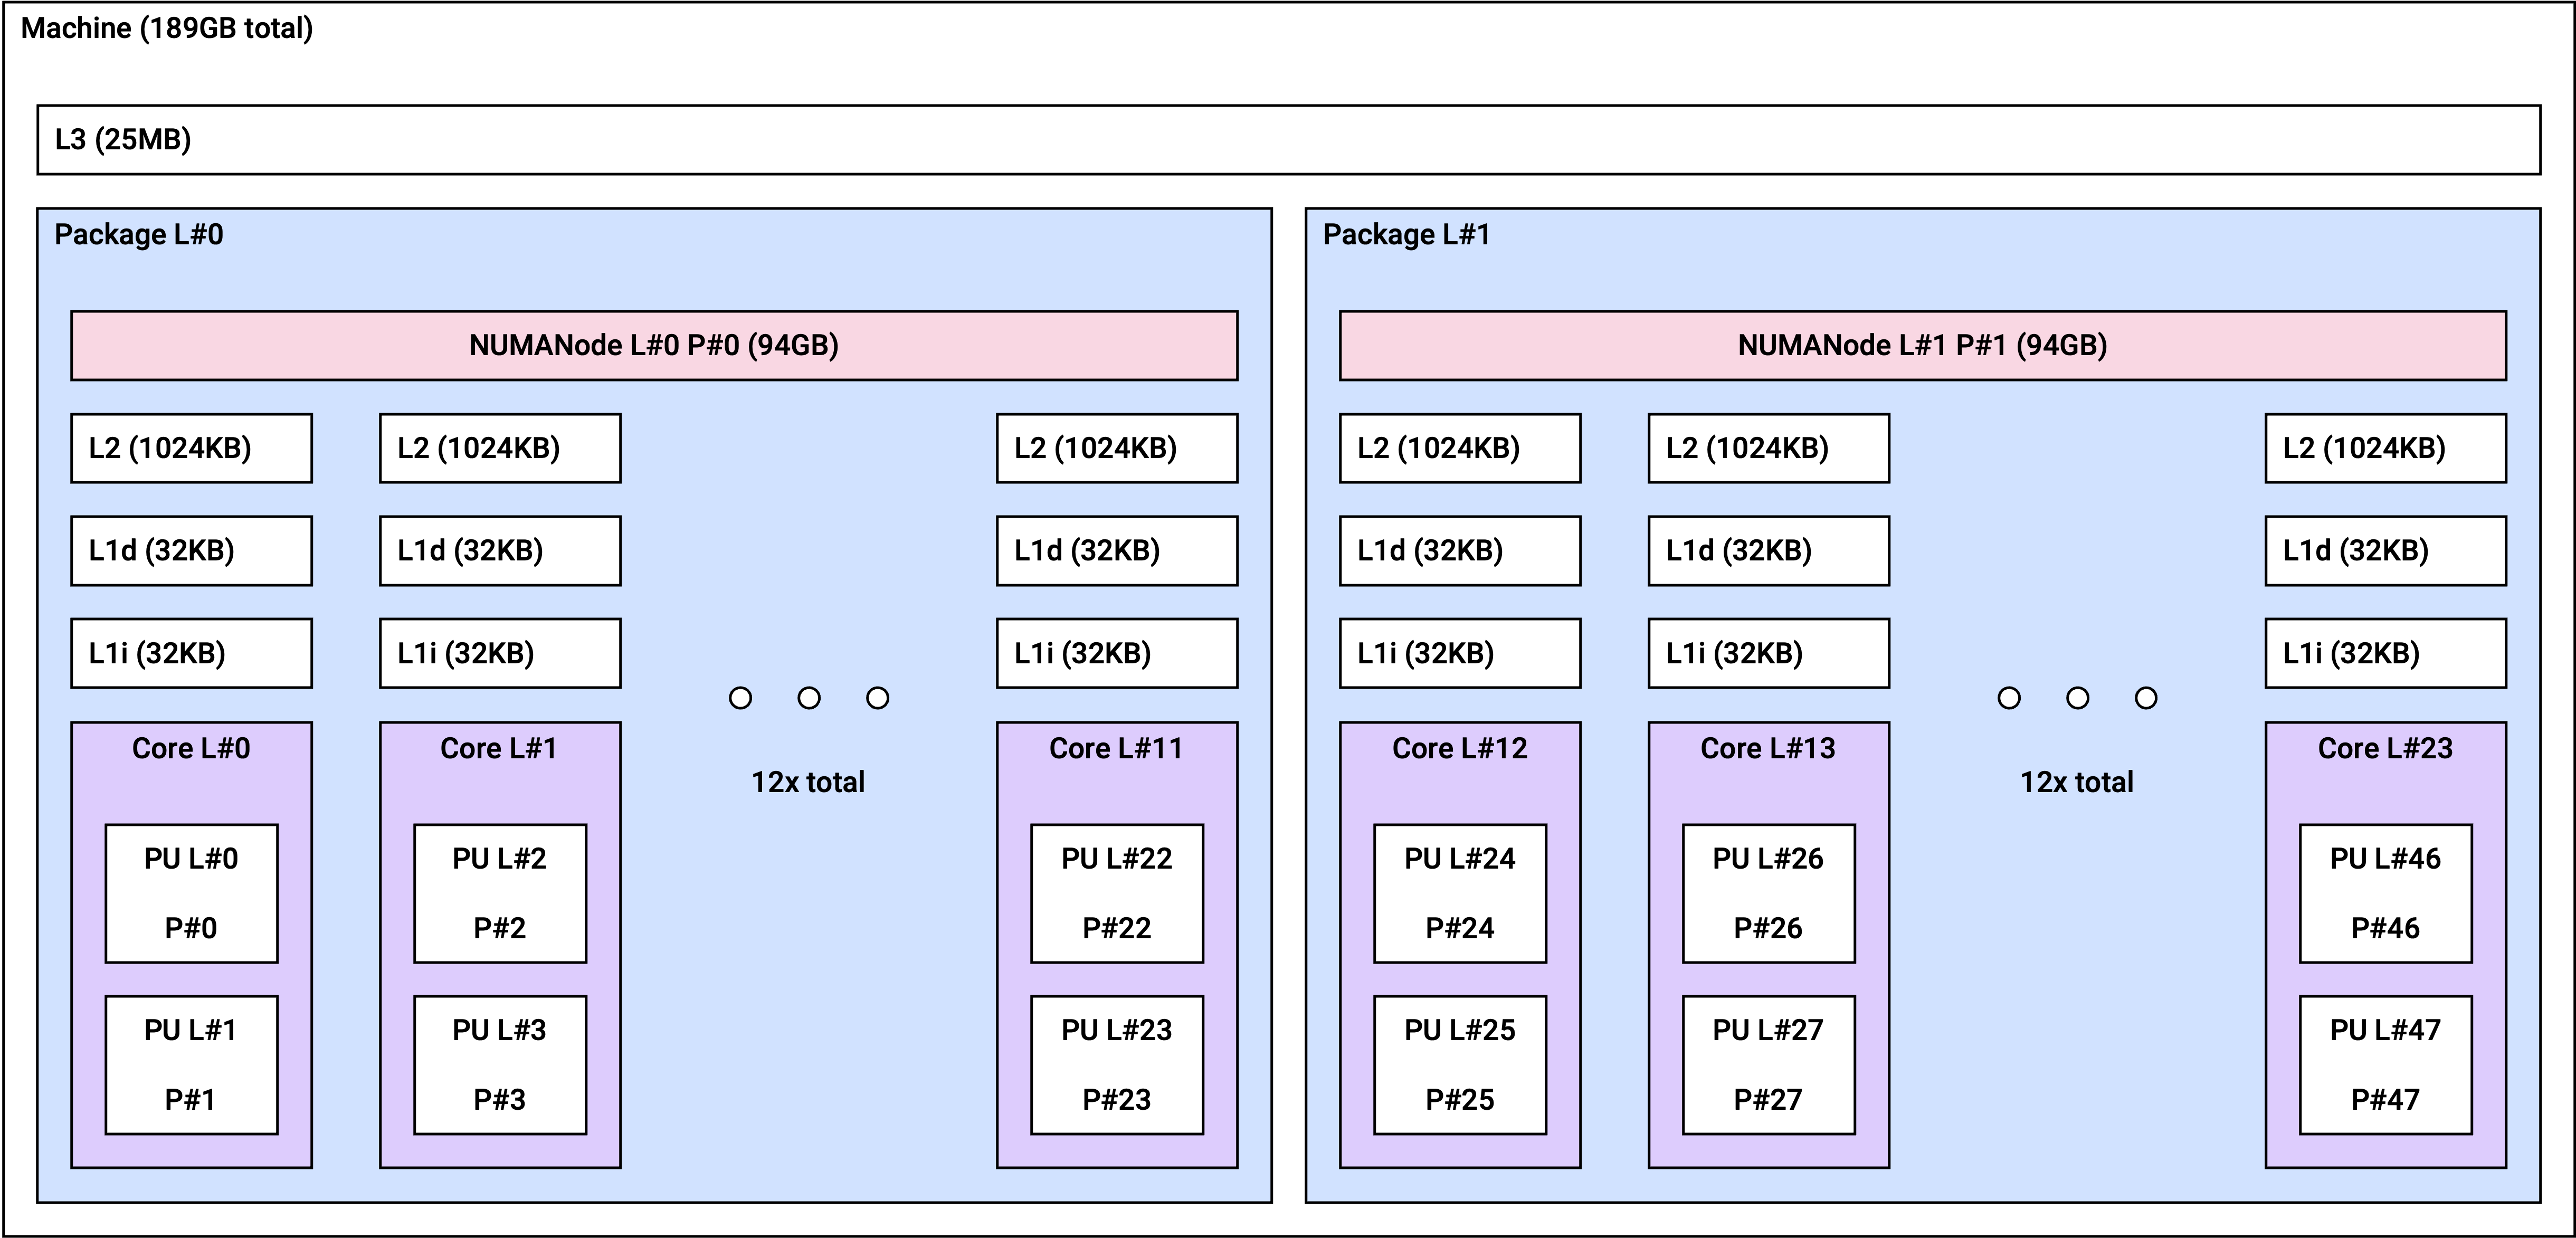The height and width of the screenshot is (1238, 2576).
Task: Select the PU L#3 P#3 box
Action: 500,1065
